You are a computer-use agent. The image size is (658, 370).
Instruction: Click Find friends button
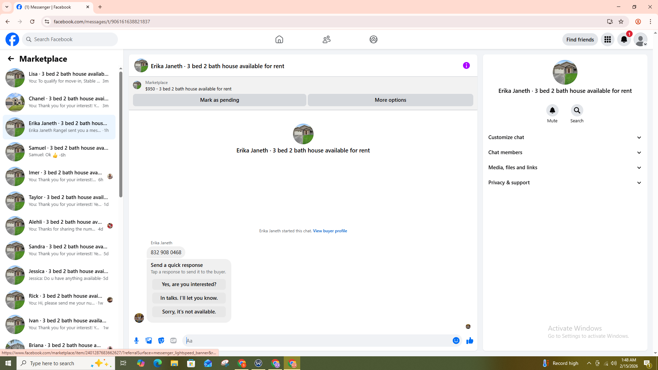coord(580,39)
